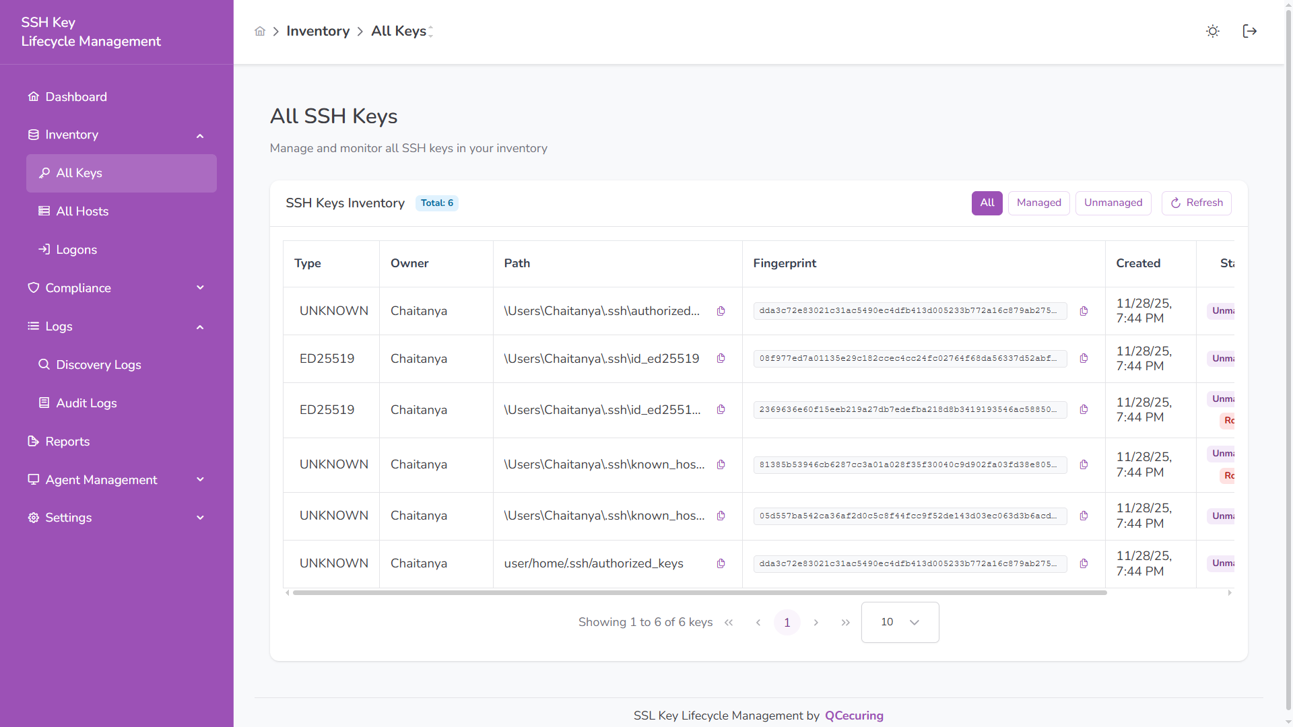Image resolution: width=1293 pixels, height=727 pixels.
Task: Copy the path of the authorized_keys entry
Action: pos(721,311)
